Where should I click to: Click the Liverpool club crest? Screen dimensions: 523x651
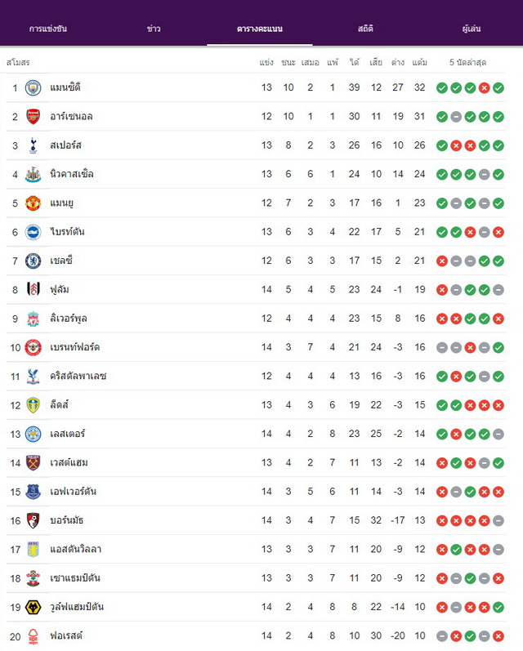tap(34, 319)
